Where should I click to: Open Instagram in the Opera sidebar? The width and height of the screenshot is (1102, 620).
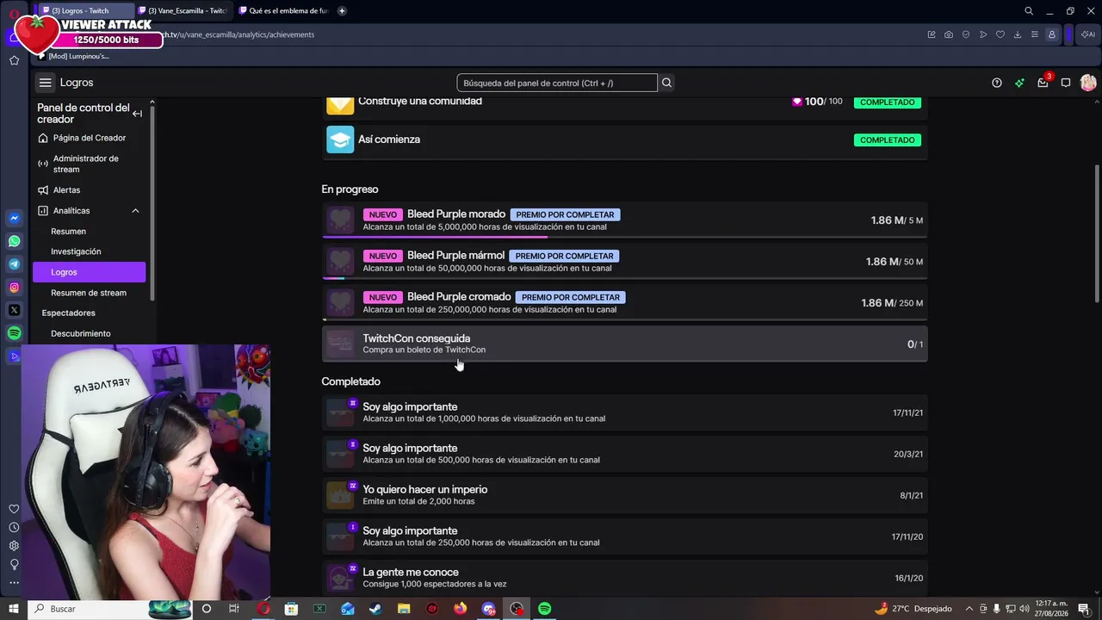click(x=14, y=288)
